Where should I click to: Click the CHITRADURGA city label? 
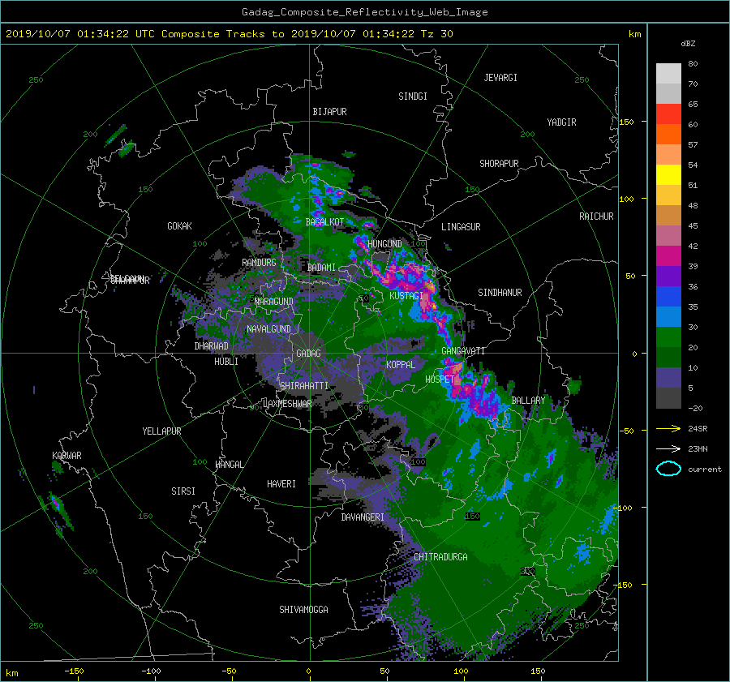click(441, 557)
